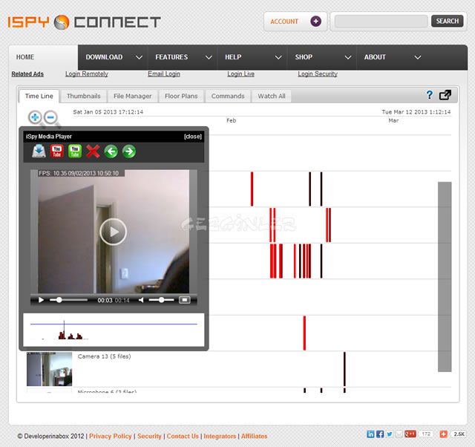The height and width of the screenshot is (447, 475).
Task: Click the green YouTube icon
Action: (x=75, y=151)
